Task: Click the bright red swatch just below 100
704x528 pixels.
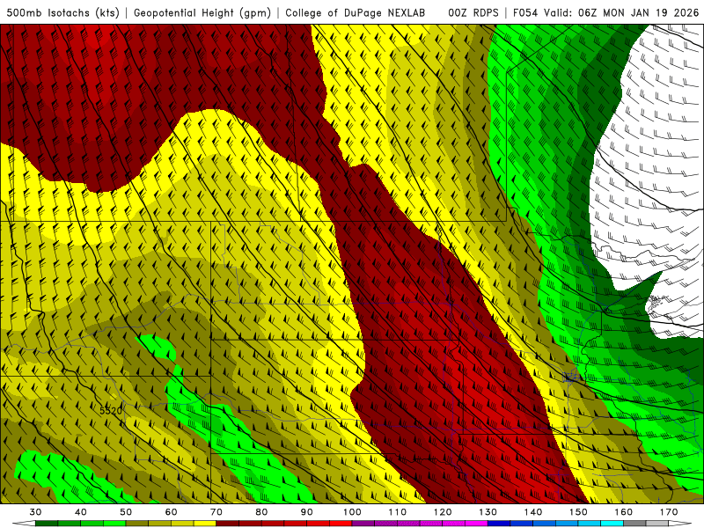Action: [x=341, y=524]
